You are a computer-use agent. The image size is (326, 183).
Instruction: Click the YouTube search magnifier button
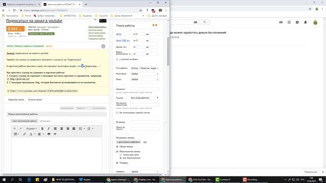pos(205,22)
